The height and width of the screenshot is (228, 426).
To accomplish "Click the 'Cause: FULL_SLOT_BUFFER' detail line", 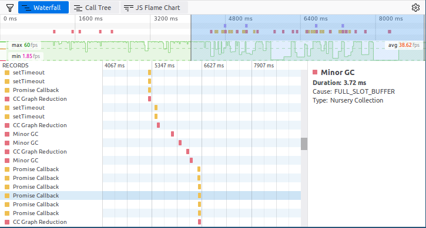I will (x=354, y=91).
